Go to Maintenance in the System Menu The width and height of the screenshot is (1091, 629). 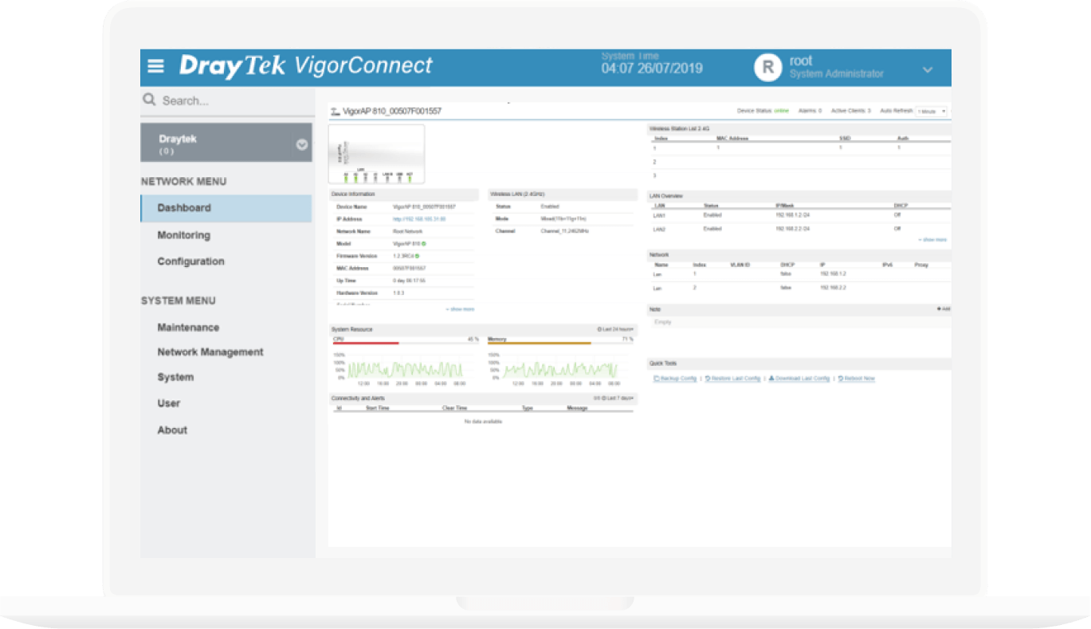(188, 328)
